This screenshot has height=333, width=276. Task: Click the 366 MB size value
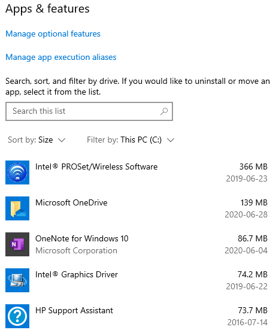point(253,166)
